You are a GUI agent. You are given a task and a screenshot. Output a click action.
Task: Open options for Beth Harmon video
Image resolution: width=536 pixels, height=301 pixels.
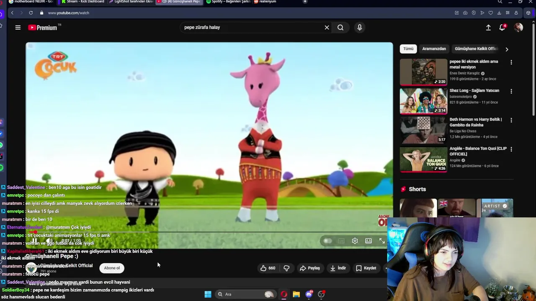click(511, 120)
